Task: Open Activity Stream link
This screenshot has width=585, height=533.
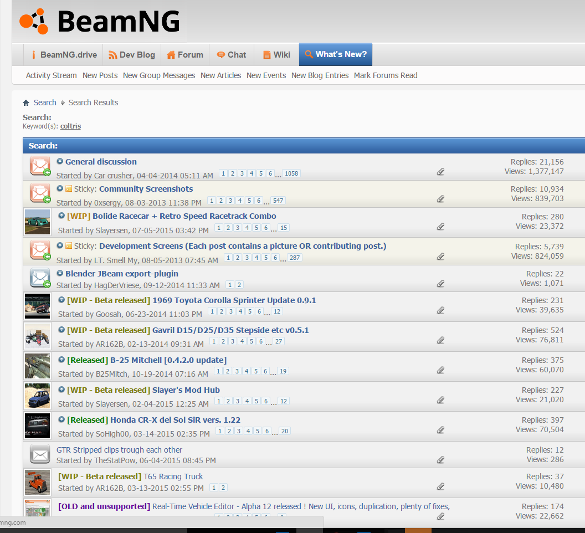Action: point(52,75)
